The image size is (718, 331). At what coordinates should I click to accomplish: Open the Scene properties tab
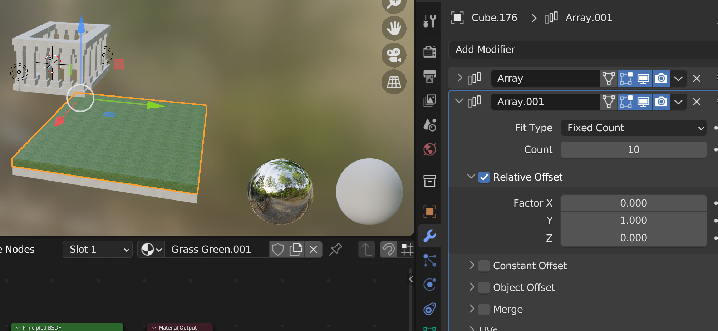[x=429, y=125]
